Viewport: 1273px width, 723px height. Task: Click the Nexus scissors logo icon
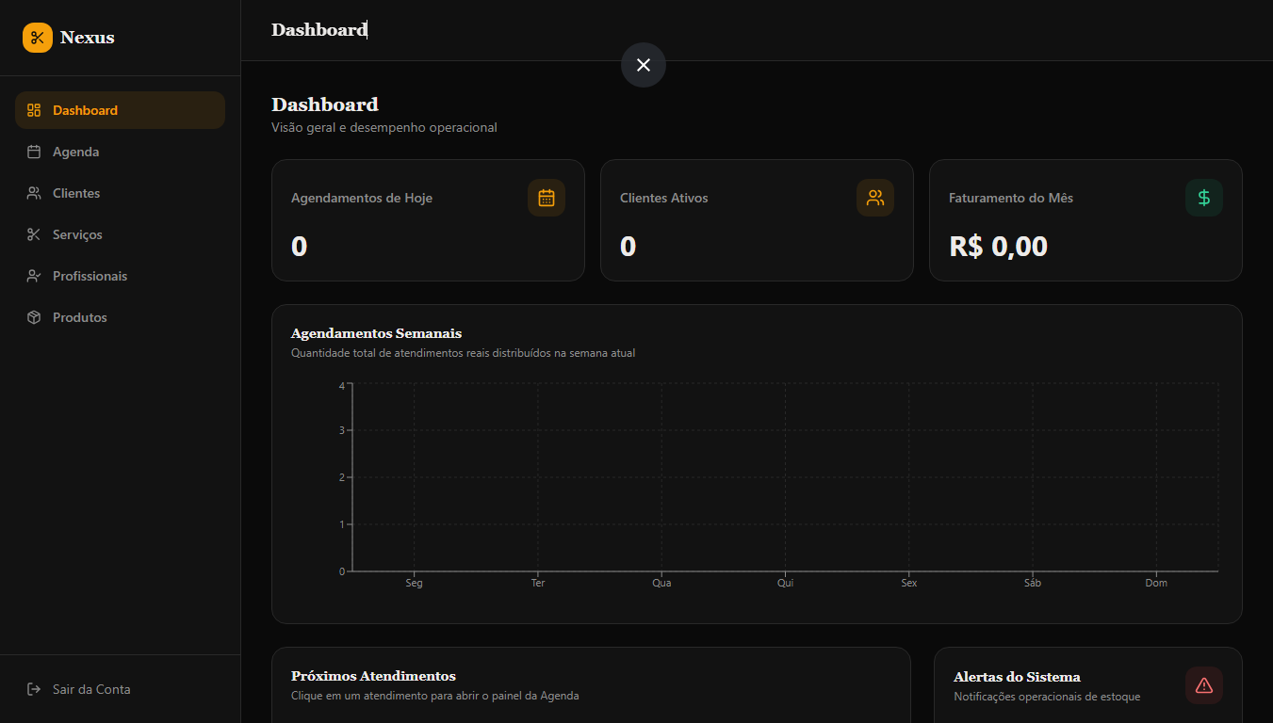pos(38,38)
